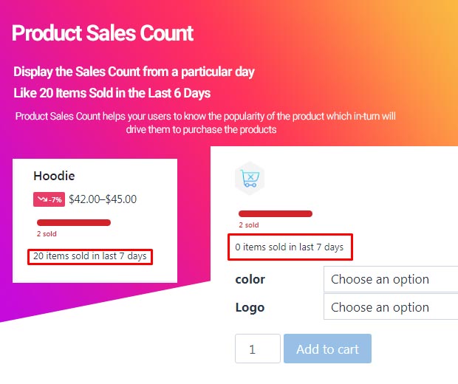Viewport: 458px width, 384px height.
Task: Click the $42.00–$45.00 price text
Action: [103, 199]
